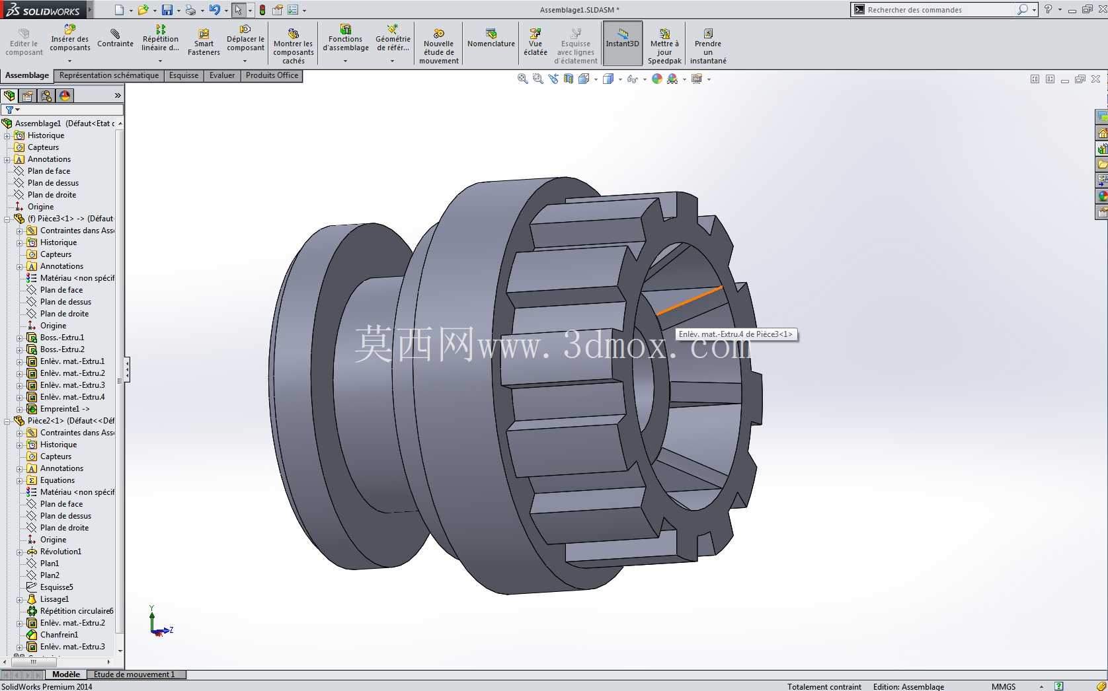Screen dimensions: 1108x691
Task: Select Plan de face under Assemblage1
Action: [x=48, y=171]
